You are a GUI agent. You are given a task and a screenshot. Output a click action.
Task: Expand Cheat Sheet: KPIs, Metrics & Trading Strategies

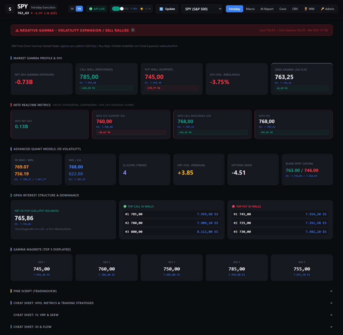171,303
